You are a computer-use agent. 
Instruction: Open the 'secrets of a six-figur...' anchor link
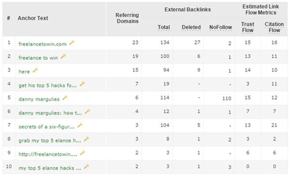(46, 127)
